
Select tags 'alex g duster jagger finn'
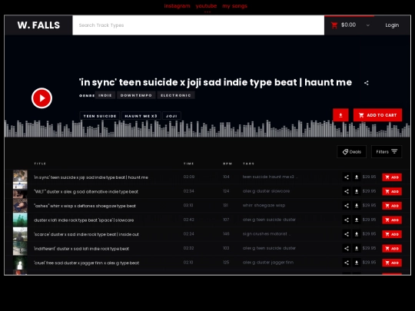(268, 263)
